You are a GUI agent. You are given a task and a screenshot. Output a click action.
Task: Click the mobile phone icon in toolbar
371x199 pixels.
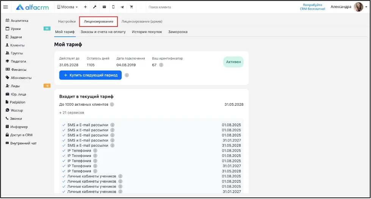pos(113,7)
